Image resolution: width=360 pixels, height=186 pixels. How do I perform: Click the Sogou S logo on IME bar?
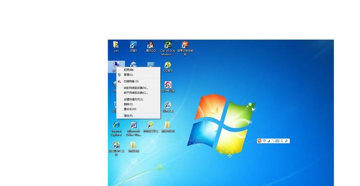pos(259,140)
